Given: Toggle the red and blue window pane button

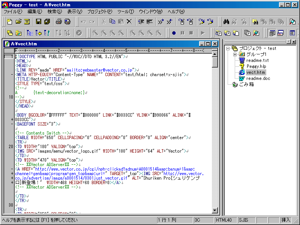Looking at the screenshot, I should pyautogui.click(x=280, y=33).
